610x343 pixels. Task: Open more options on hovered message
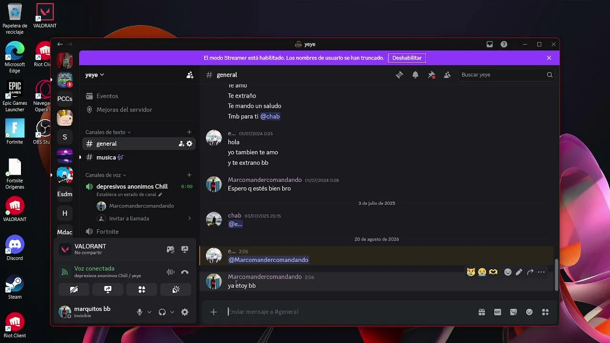point(541,272)
